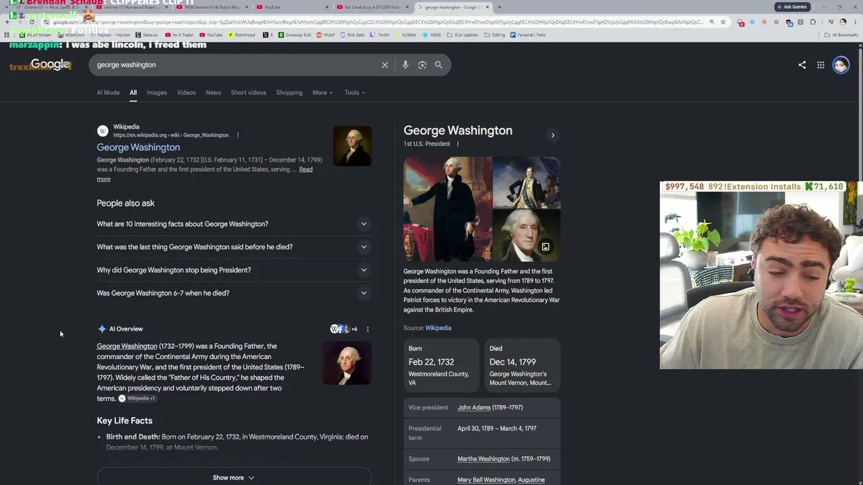The width and height of the screenshot is (863, 485).
Task: Click the Google logo
Action: pos(51,65)
